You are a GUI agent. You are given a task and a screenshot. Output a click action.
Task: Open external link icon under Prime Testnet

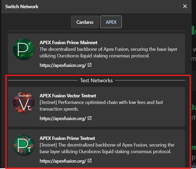(x=90, y=161)
